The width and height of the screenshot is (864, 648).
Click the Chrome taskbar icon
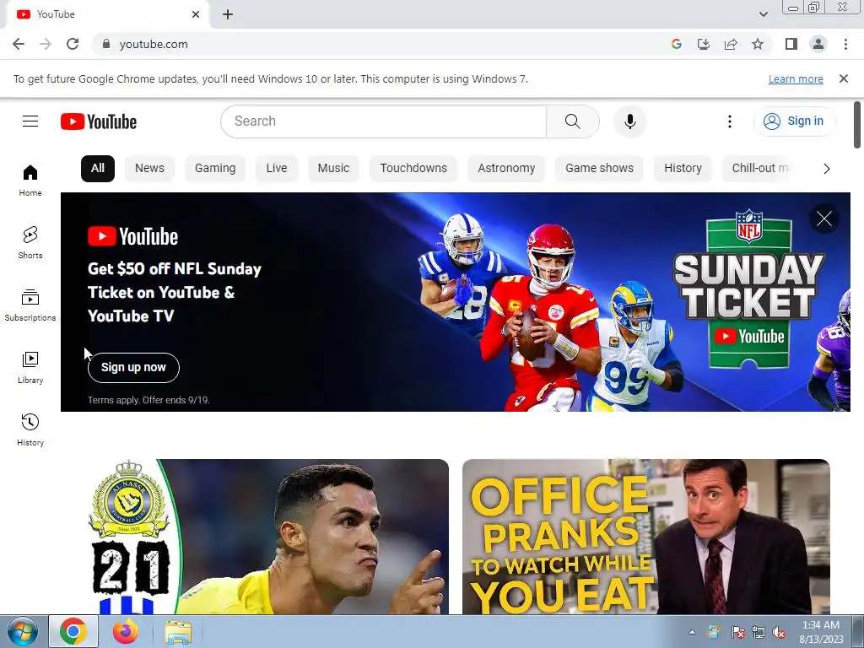(73, 631)
